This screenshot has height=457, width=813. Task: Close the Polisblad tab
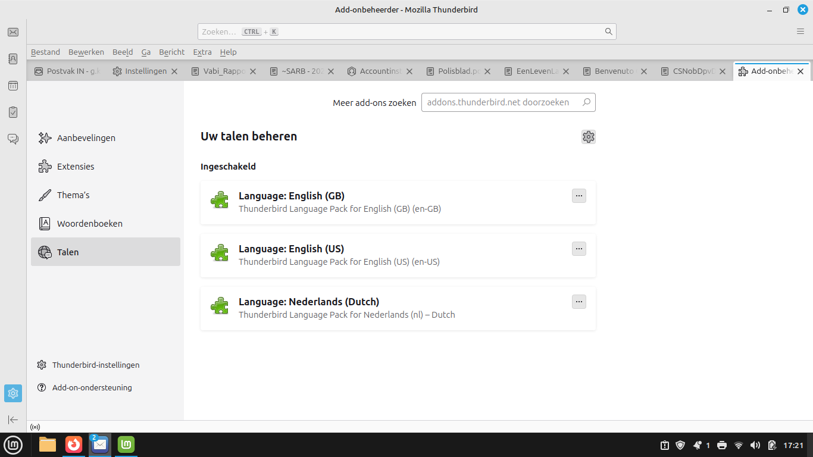[x=487, y=71]
